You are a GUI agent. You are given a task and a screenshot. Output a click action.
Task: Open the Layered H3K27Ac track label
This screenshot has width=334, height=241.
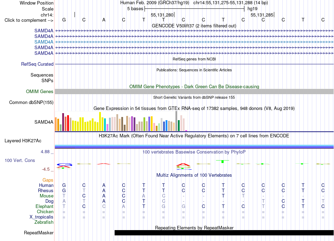[23, 141]
